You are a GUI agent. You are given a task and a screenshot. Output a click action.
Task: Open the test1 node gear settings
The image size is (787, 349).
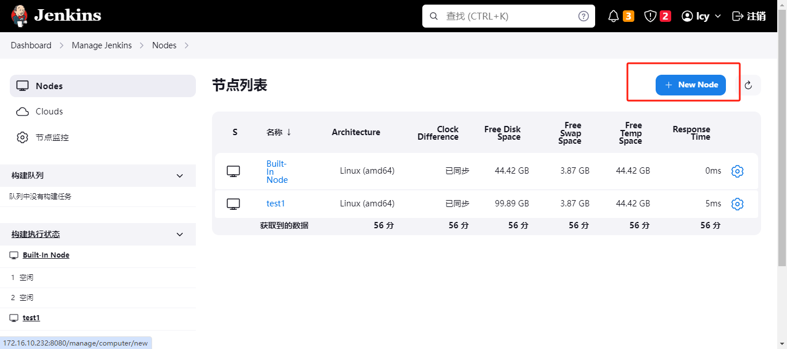coord(737,204)
